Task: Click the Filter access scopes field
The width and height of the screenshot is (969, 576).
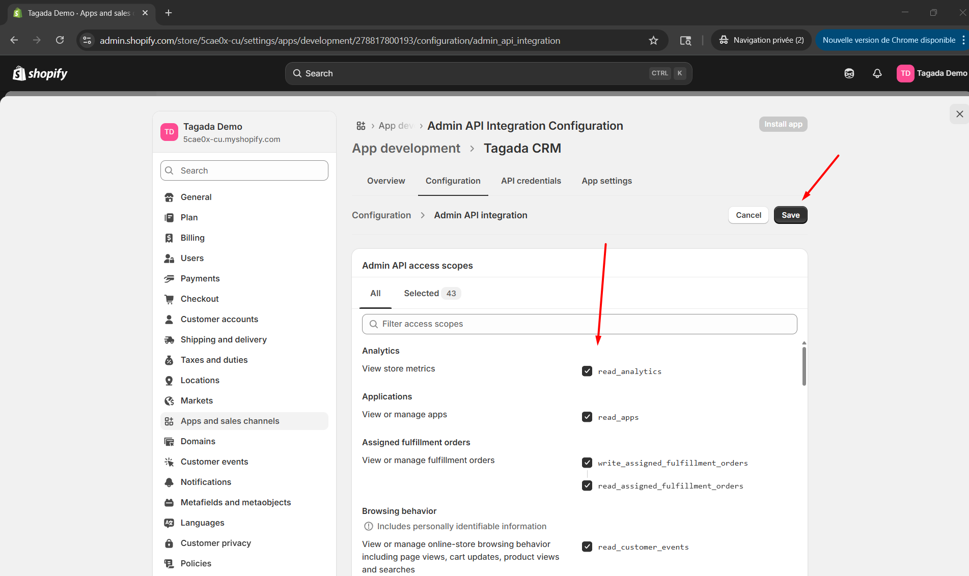Action: 579,324
